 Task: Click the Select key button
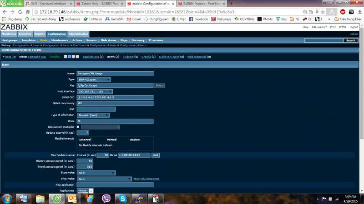[159, 86]
